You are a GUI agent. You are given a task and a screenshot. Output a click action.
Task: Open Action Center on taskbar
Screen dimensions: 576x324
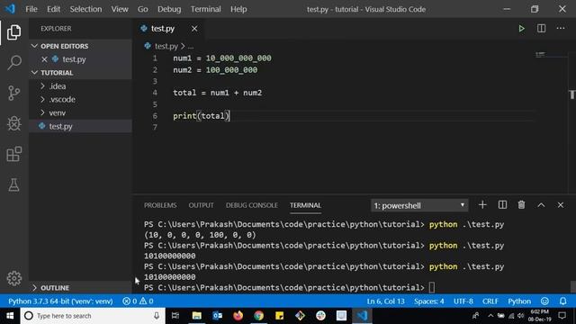coord(562,316)
